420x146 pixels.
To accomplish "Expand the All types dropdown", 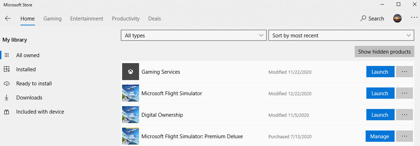I will pos(194,35).
